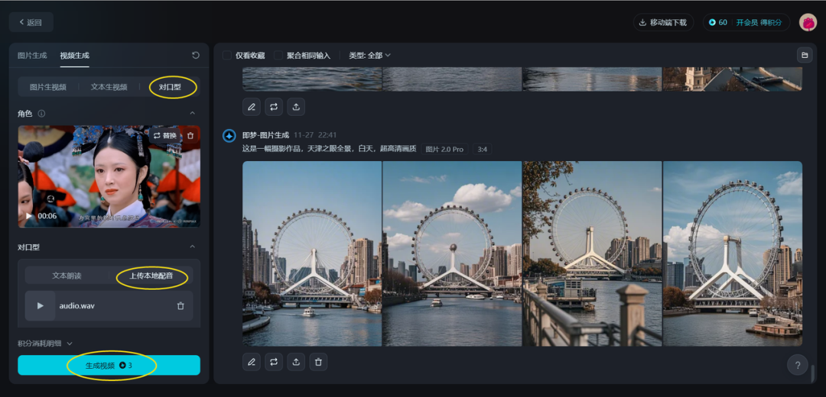Switch to the 图片生成 tab
Viewport: 826px width, 397px height.
click(32, 56)
